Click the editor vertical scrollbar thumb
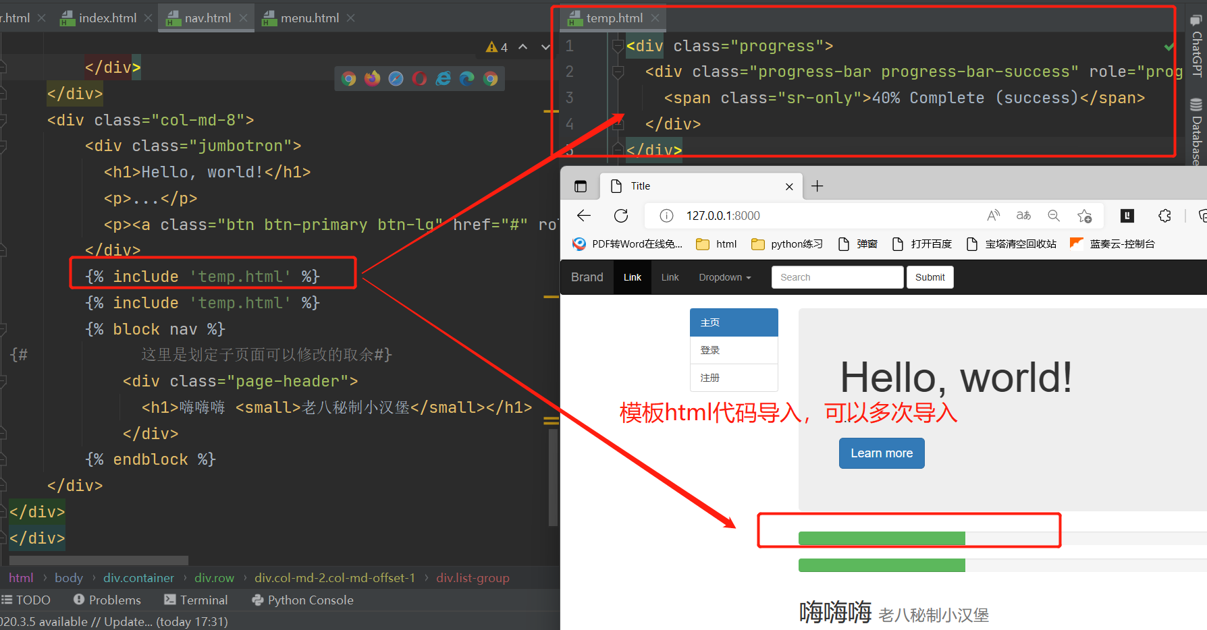 point(554,477)
